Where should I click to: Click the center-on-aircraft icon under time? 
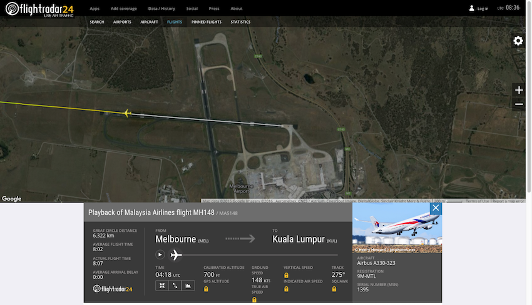coord(162,286)
